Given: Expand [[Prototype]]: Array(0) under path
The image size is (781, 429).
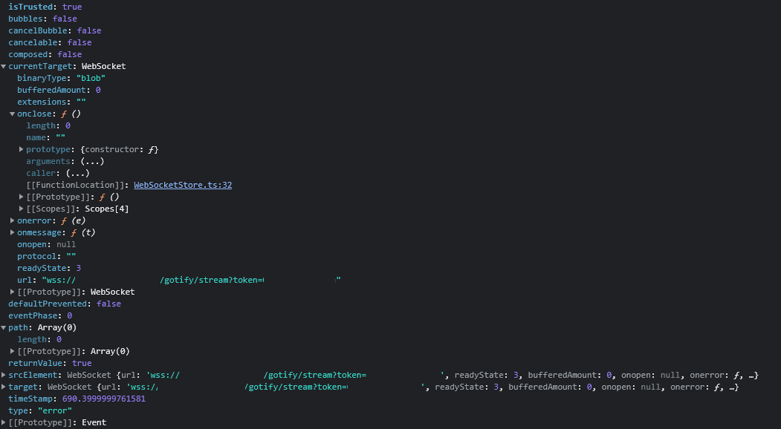Looking at the screenshot, I should click(11, 351).
